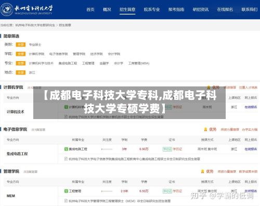Click the 管理学院 section heading

(x=11, y=171)
